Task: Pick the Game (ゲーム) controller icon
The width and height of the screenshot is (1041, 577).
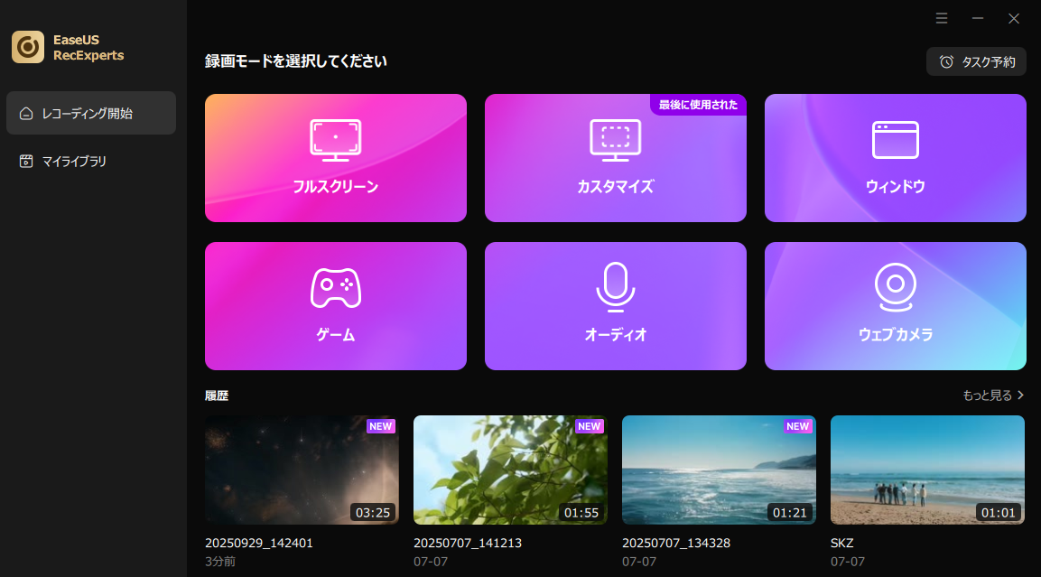Action: tap(335, 288)
